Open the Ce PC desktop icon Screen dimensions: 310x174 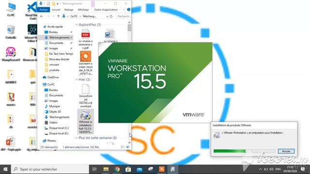pos(11,9)
